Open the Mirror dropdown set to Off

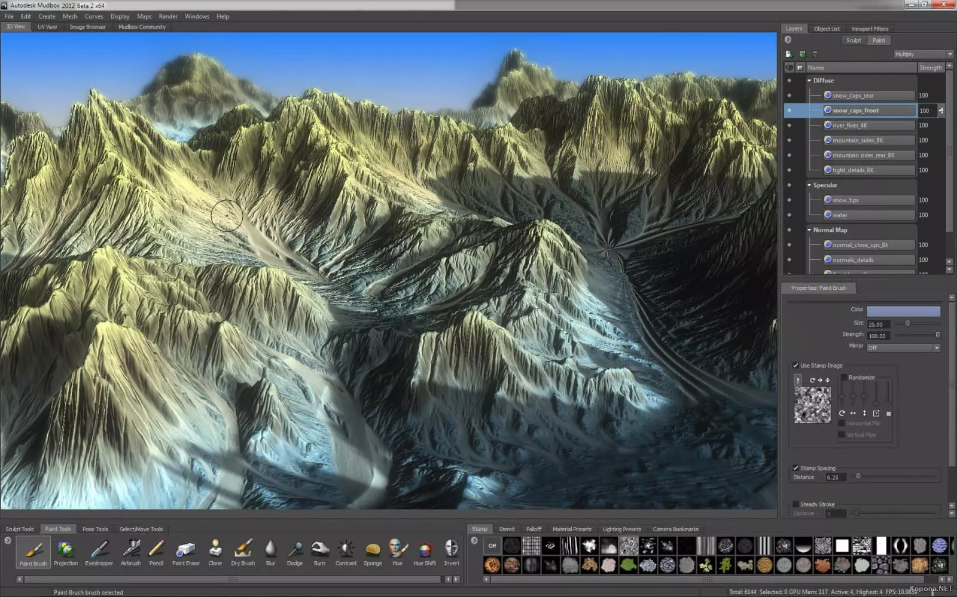click(x=903, y=348)
